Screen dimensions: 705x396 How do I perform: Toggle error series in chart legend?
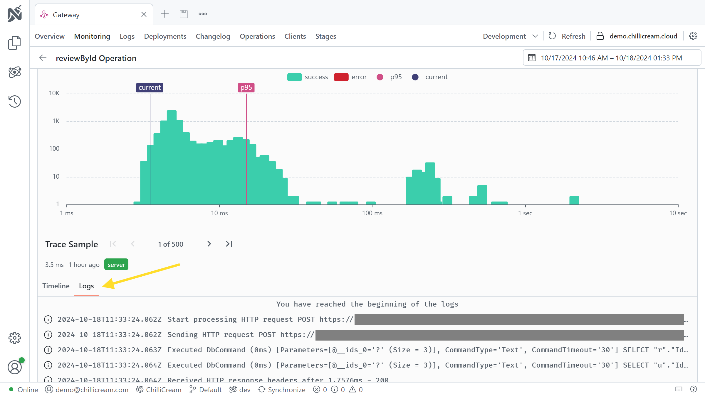(x=350, y=77)
